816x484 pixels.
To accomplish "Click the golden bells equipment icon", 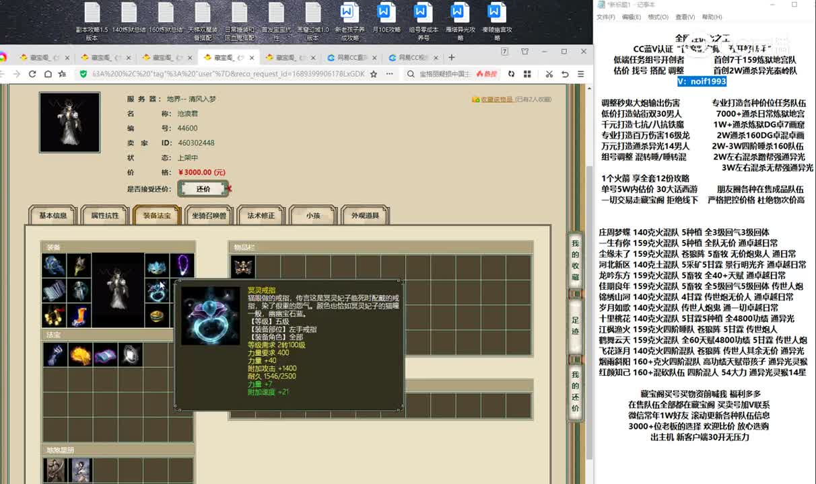I will [54, 316].
